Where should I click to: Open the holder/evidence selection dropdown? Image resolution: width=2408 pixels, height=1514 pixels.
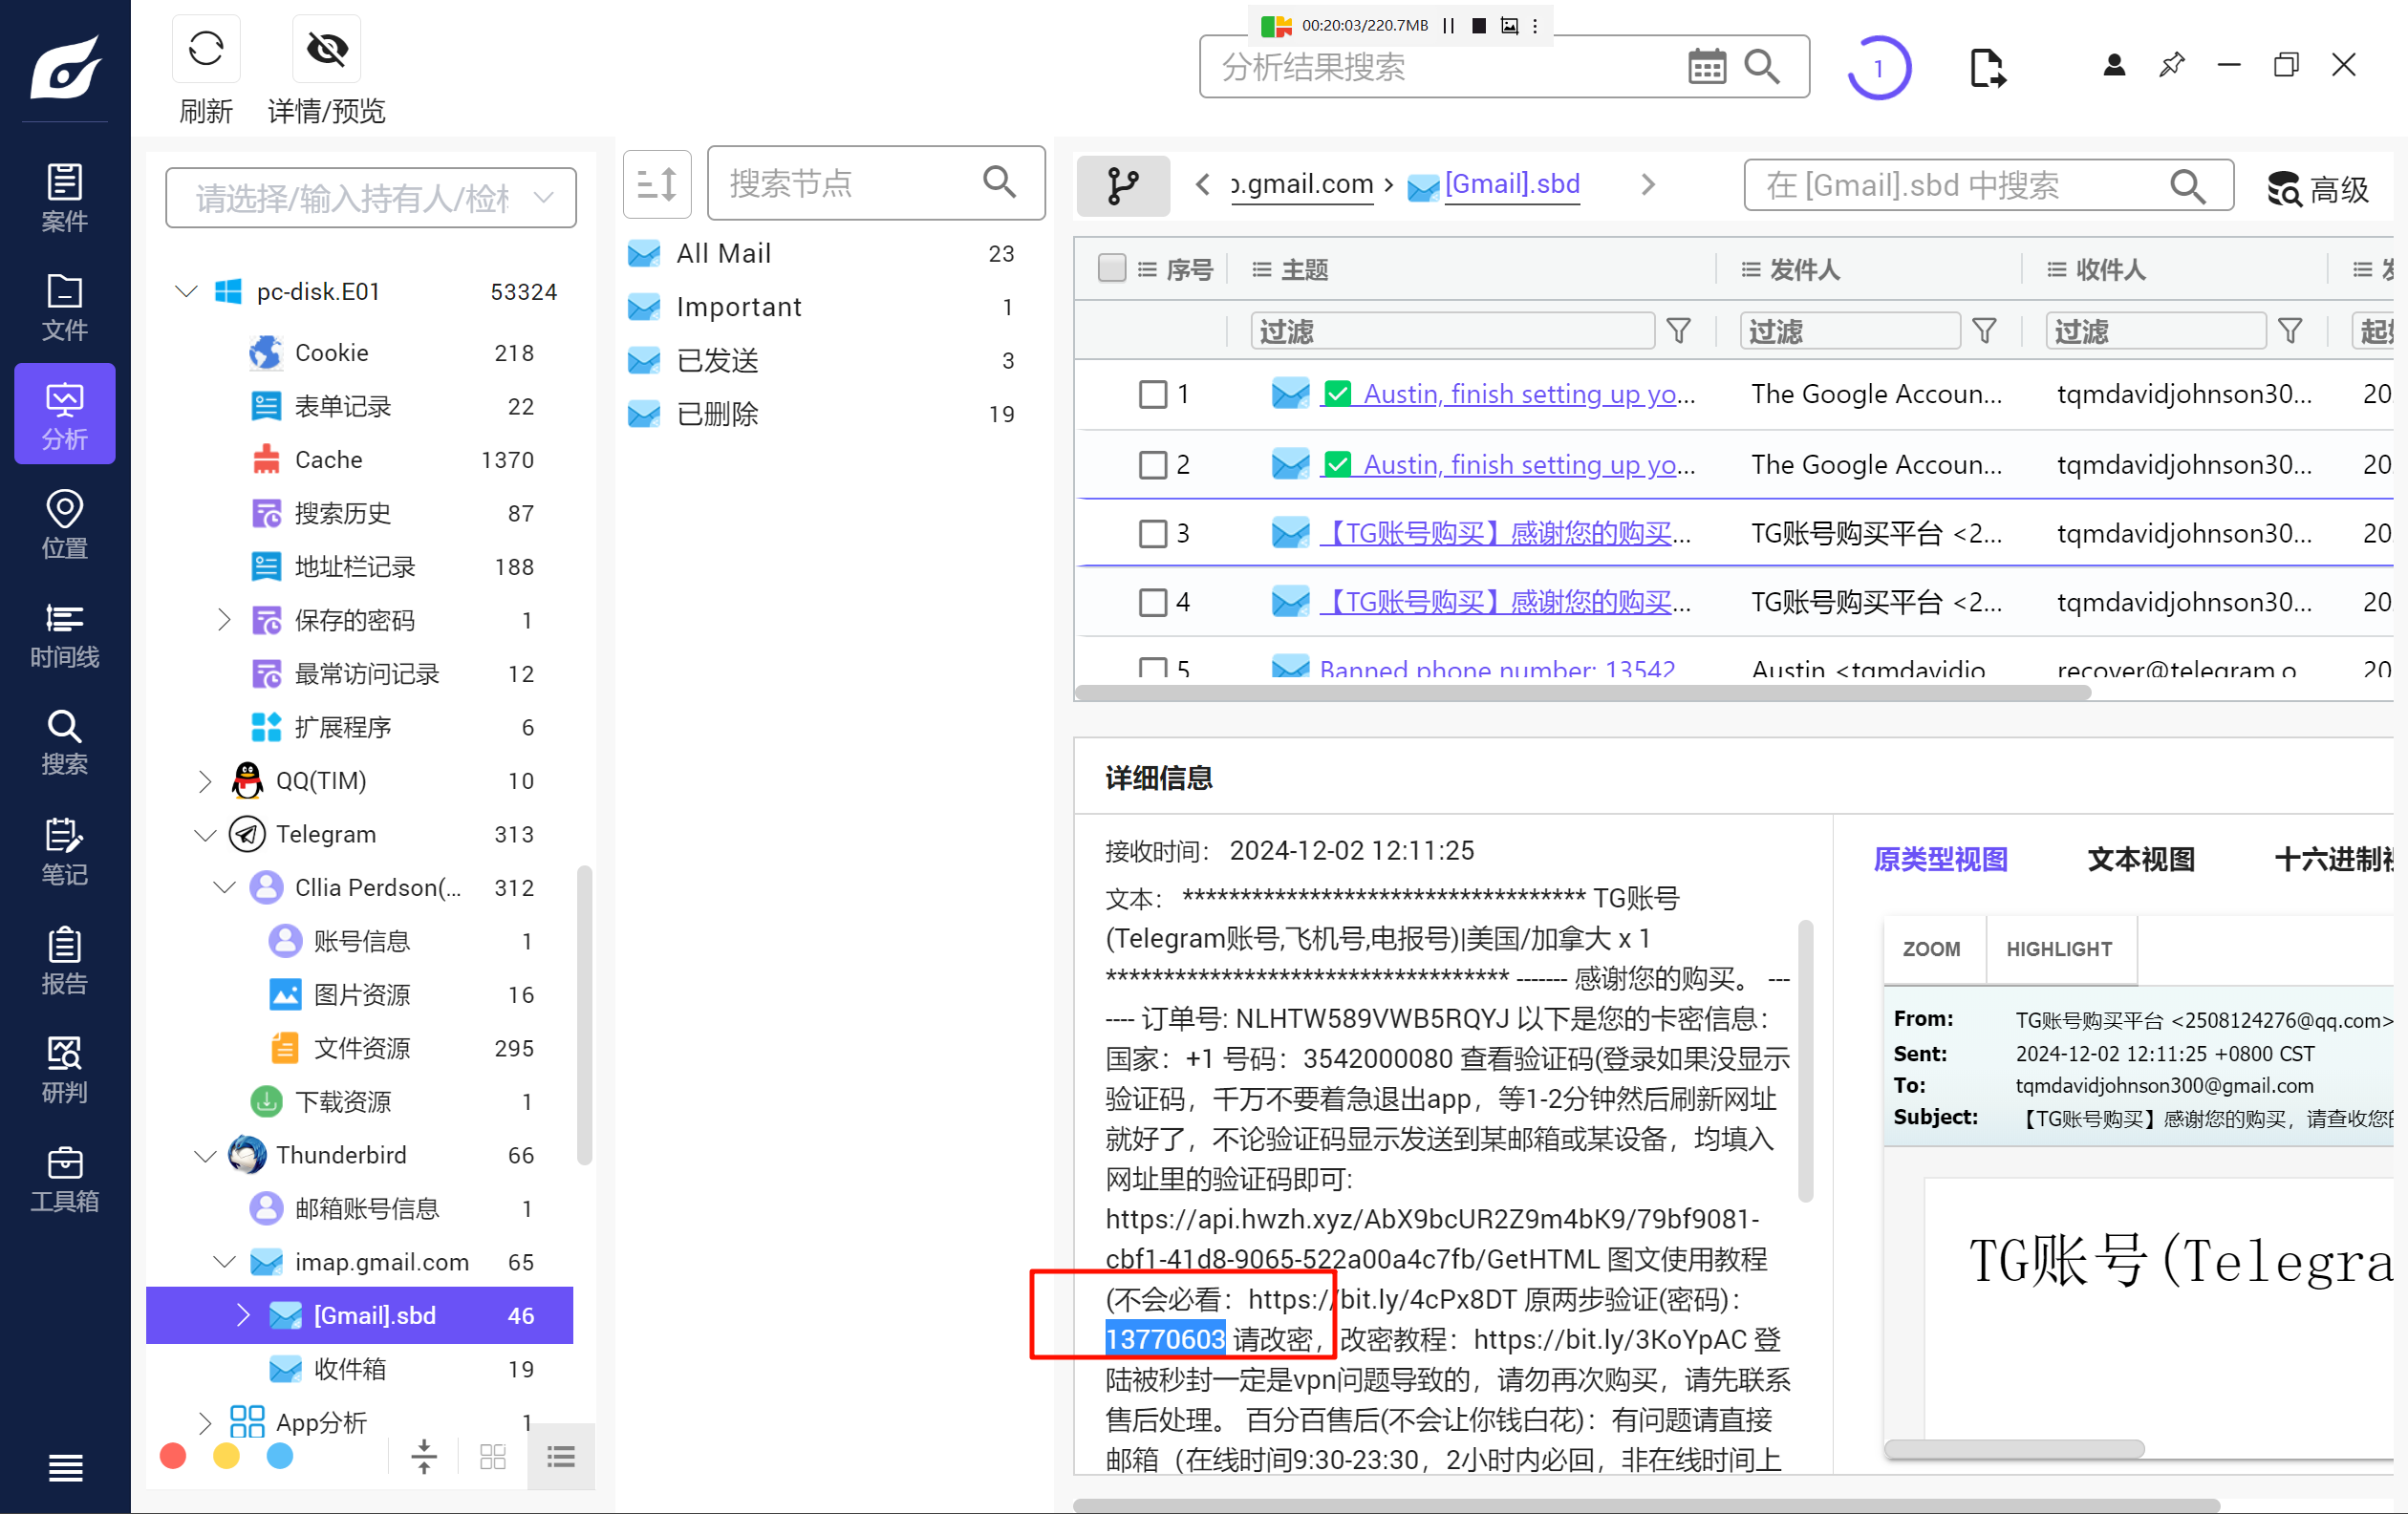[370, 198]
